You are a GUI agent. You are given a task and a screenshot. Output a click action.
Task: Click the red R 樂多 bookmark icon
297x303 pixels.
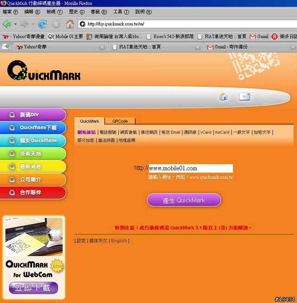pyautogui.click(x=274, y=36)
